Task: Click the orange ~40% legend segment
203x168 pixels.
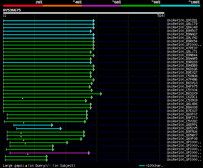Action: (62, 6)
